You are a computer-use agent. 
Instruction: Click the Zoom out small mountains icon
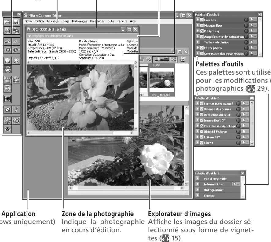[16, 41]
